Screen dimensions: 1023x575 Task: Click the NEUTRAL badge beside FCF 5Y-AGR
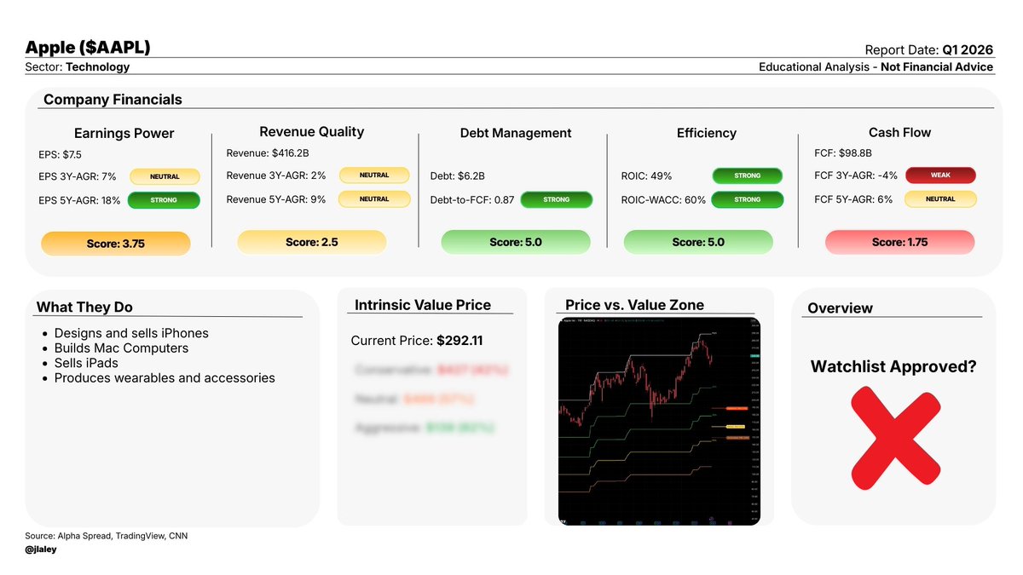pos(940,199)
